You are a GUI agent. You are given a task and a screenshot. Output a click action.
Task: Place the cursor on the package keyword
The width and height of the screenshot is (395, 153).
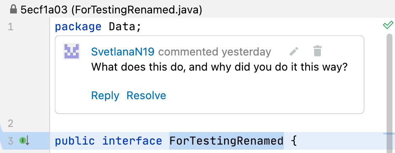pos(78,27)
